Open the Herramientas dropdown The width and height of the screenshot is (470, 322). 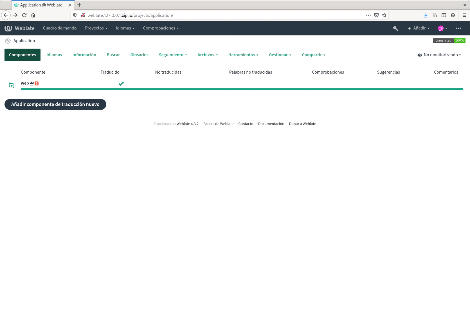(243, 55)
